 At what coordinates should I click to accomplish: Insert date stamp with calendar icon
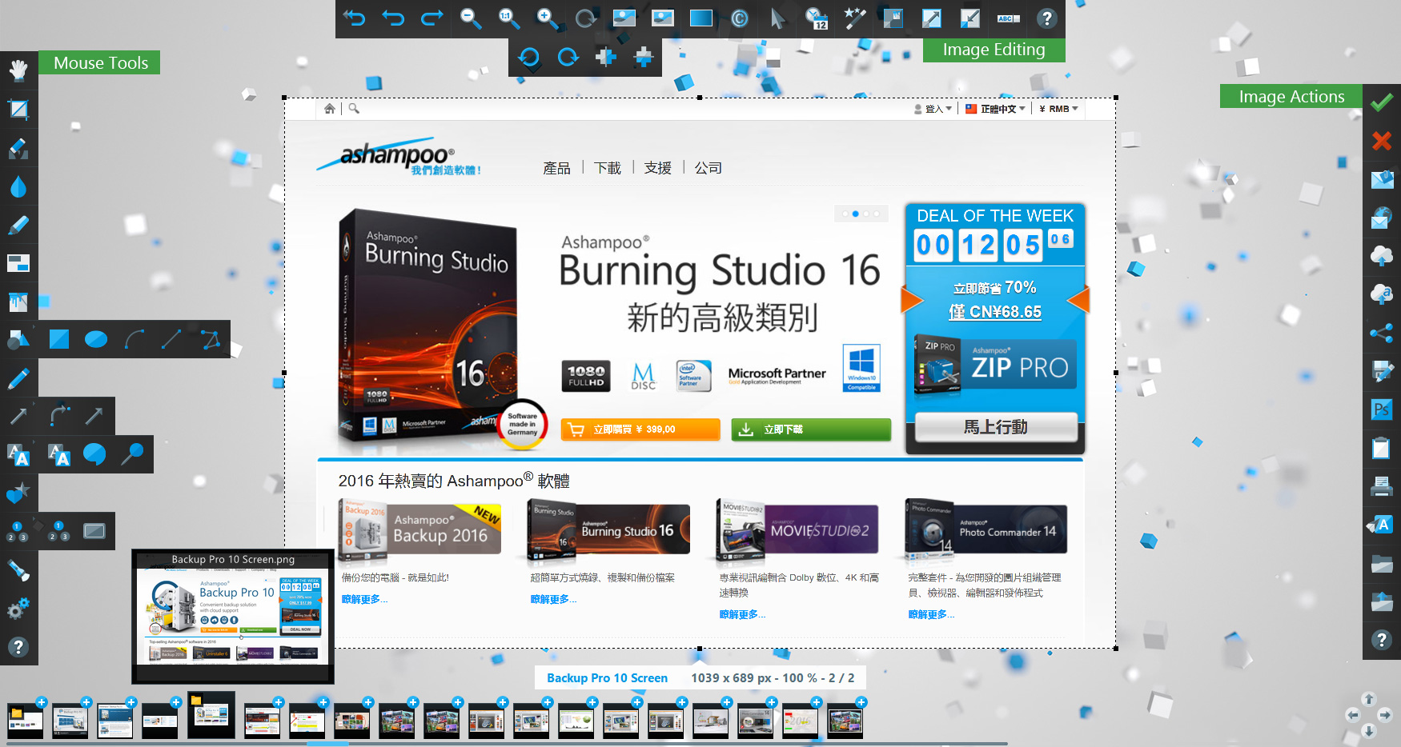tap(816, 18)
